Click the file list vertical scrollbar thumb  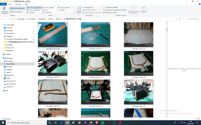[167, 30]
